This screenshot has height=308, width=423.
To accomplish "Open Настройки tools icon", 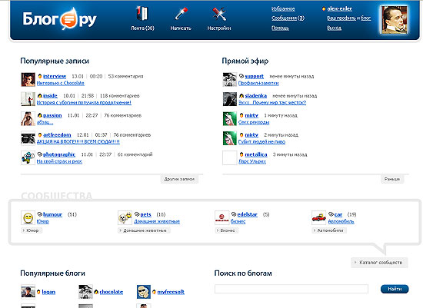I will (218, 14).
